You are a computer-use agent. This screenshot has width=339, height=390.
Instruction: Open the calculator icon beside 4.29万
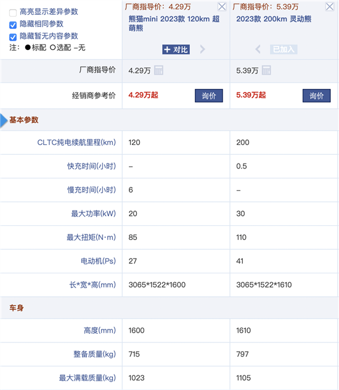tap(158, 70)
